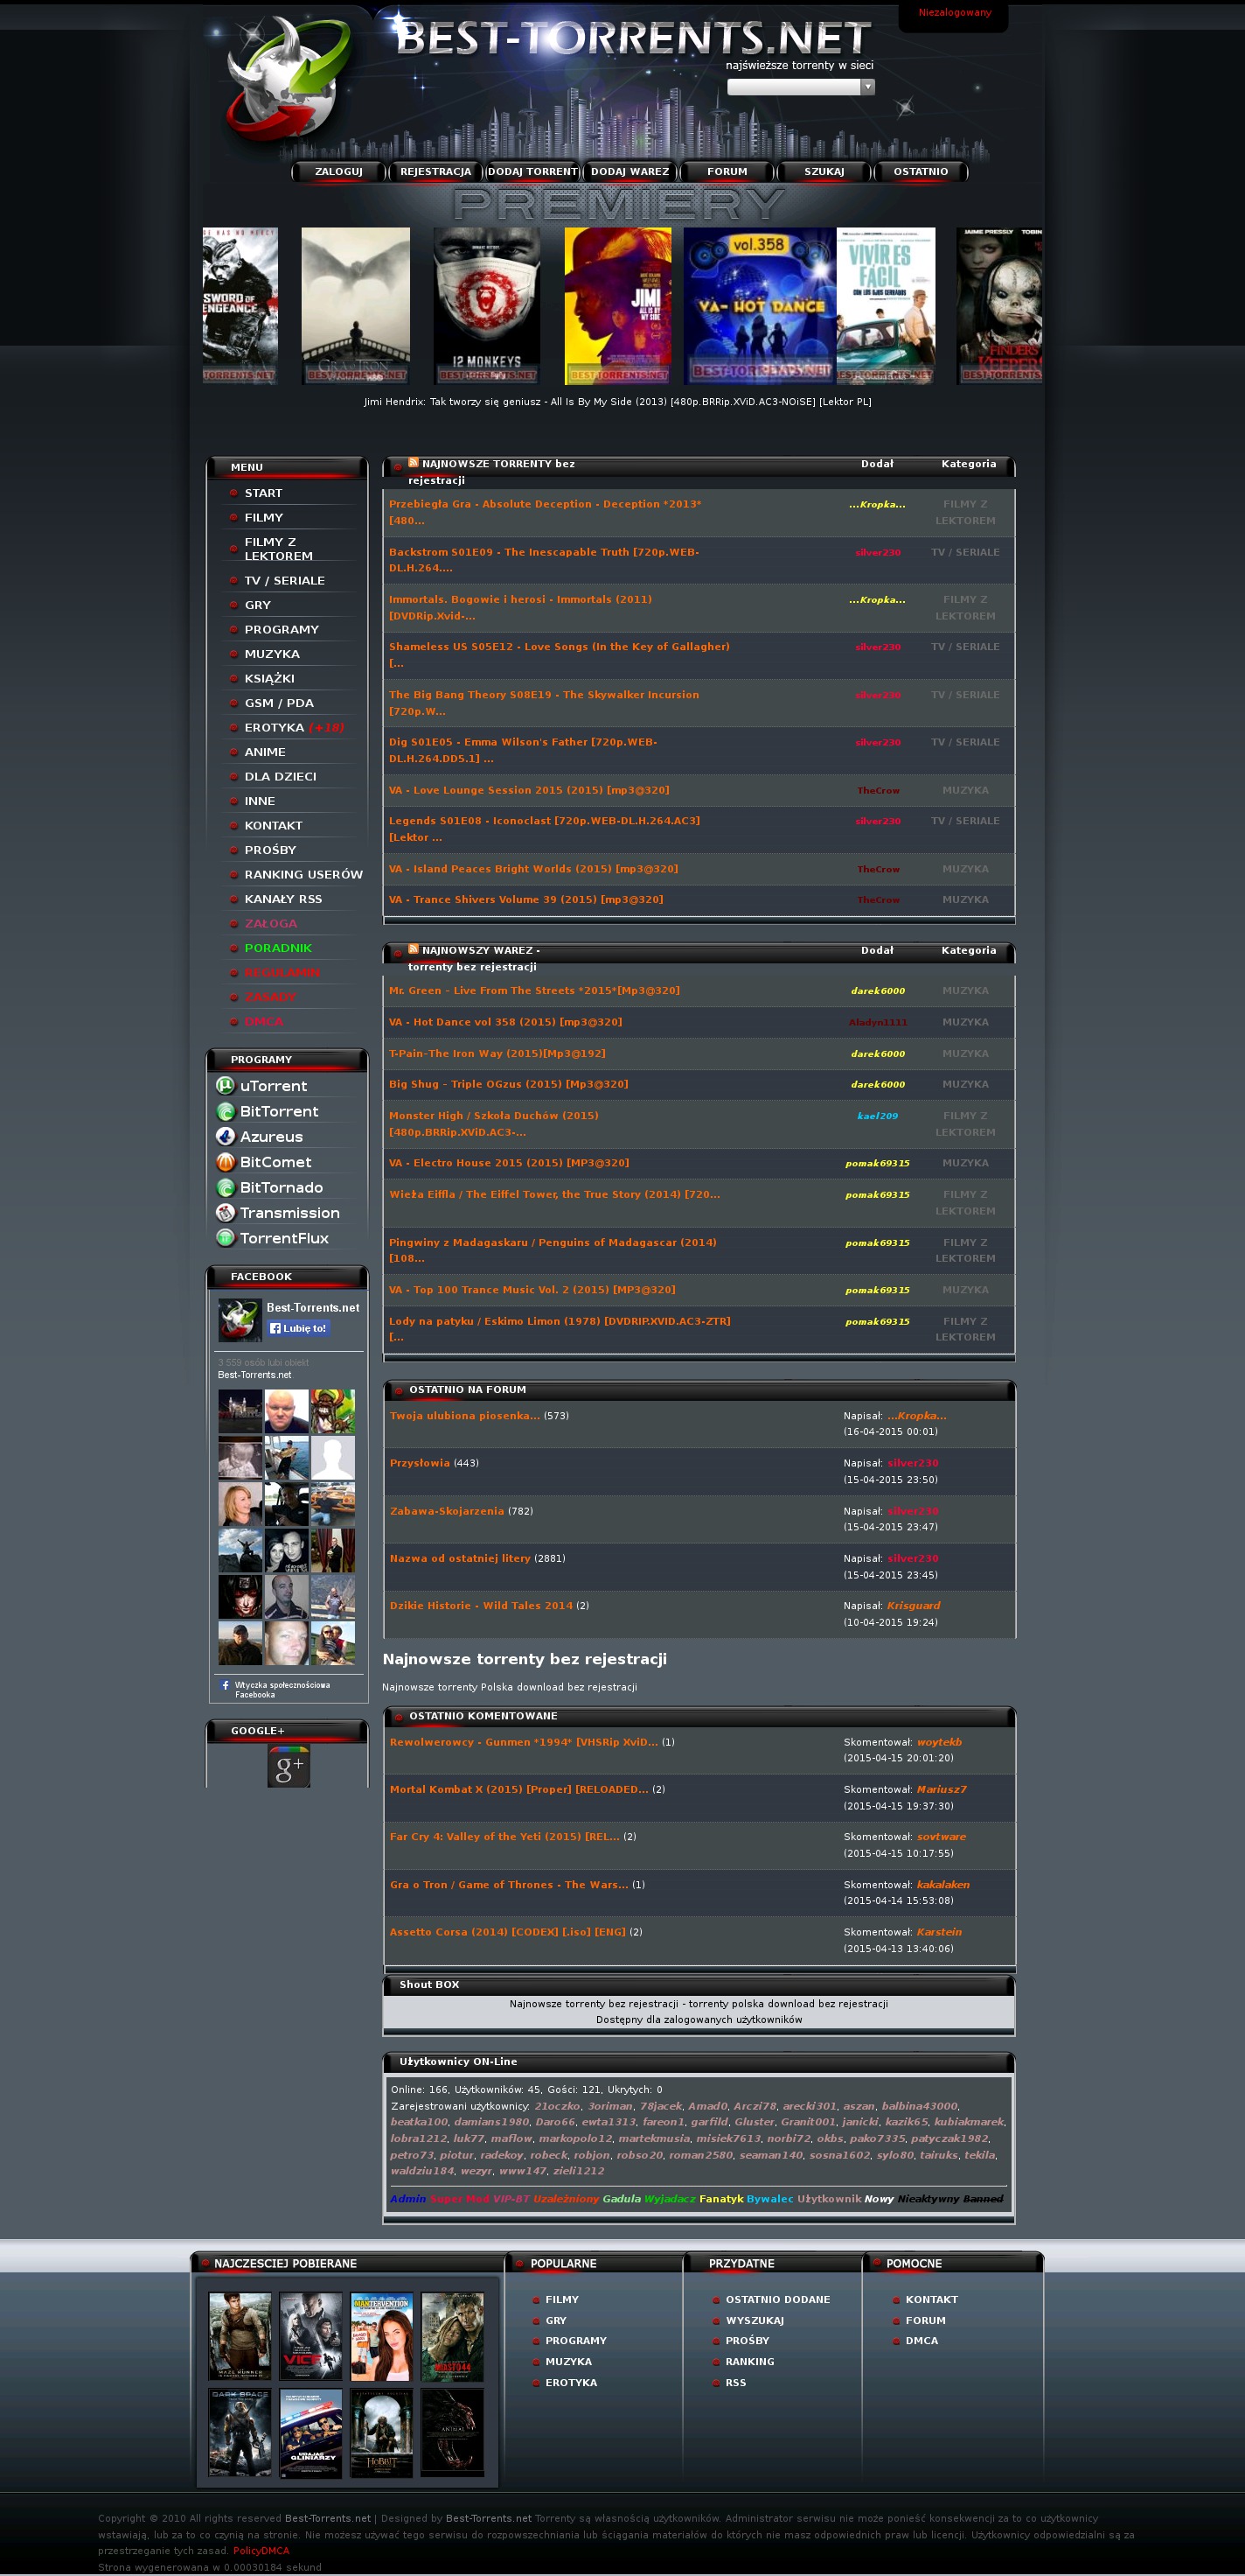Open the REJESTRACJA navigation tab
This screenshot has height=2576, width=1245.
tap(435, 171)
